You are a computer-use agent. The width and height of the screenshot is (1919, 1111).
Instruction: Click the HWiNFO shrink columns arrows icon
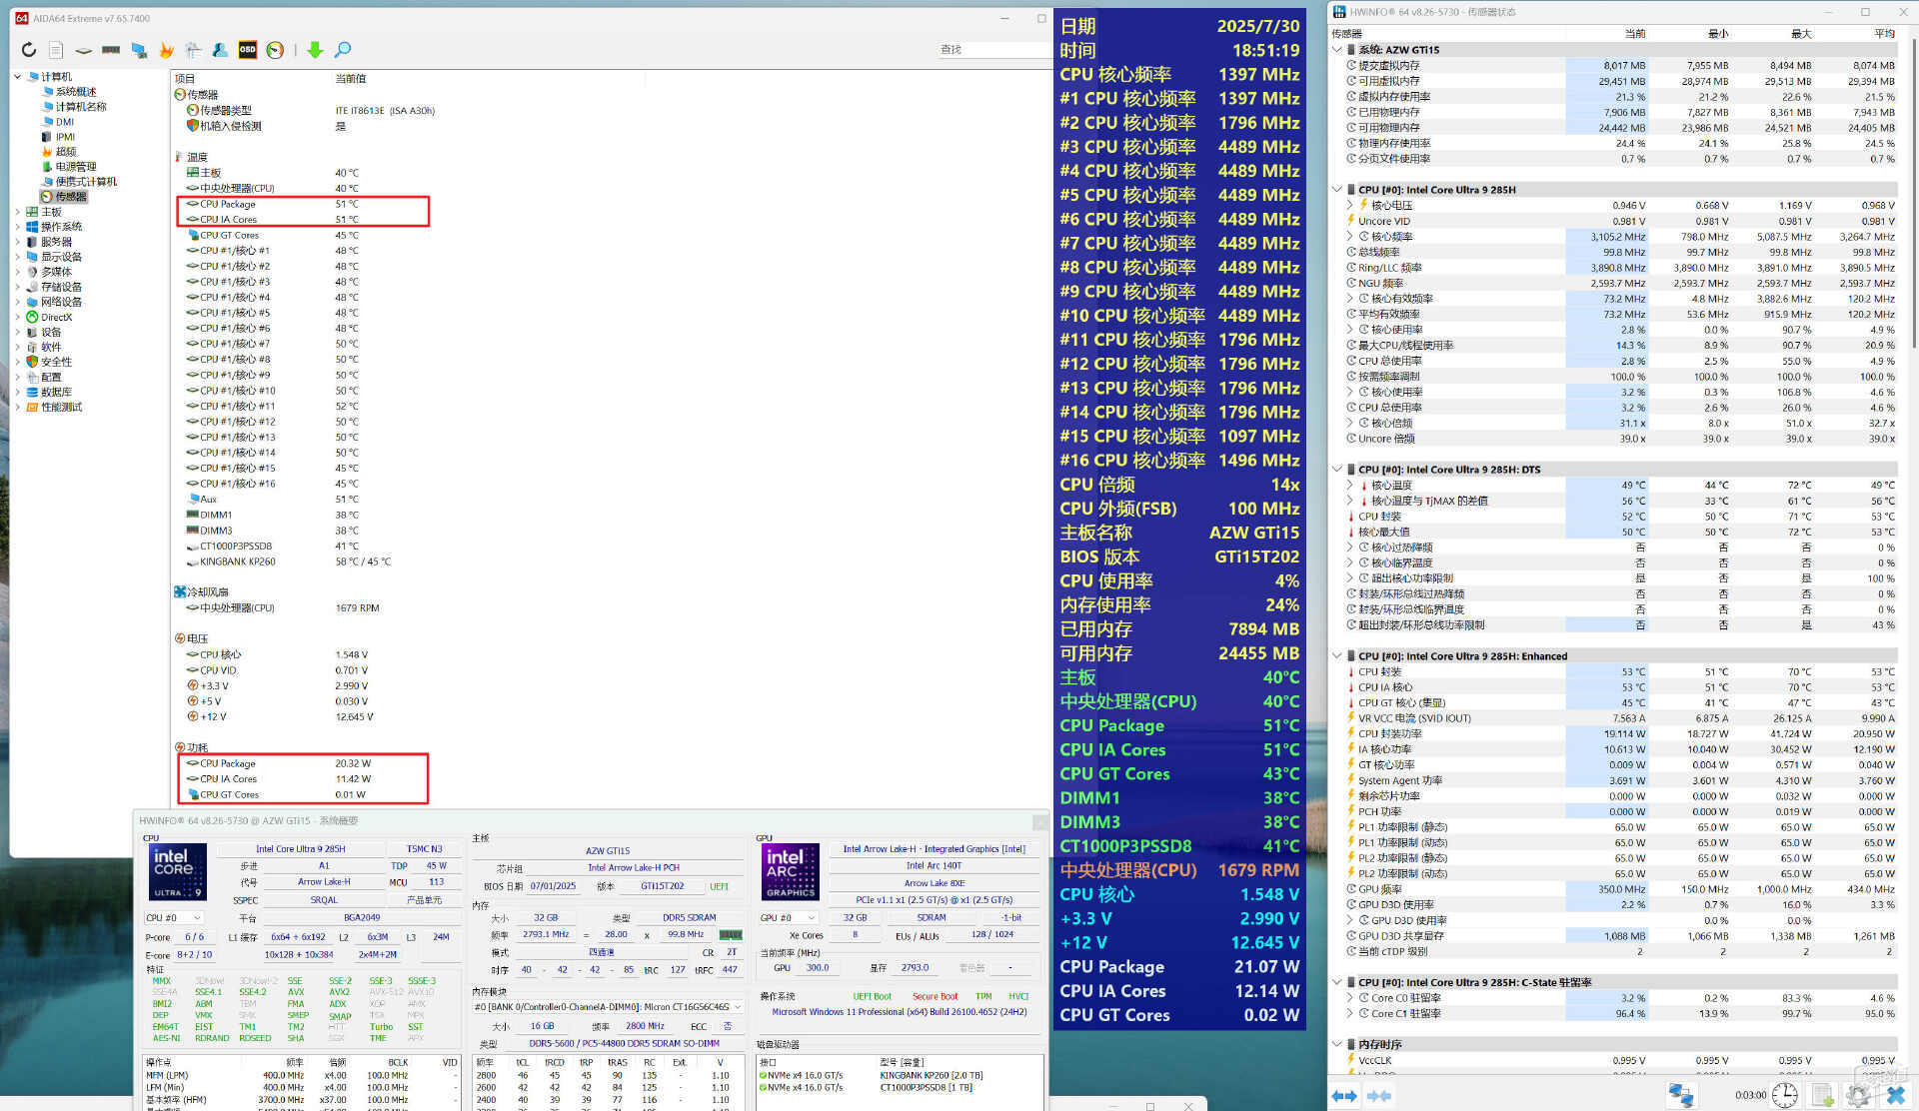pos(1379,1096)
